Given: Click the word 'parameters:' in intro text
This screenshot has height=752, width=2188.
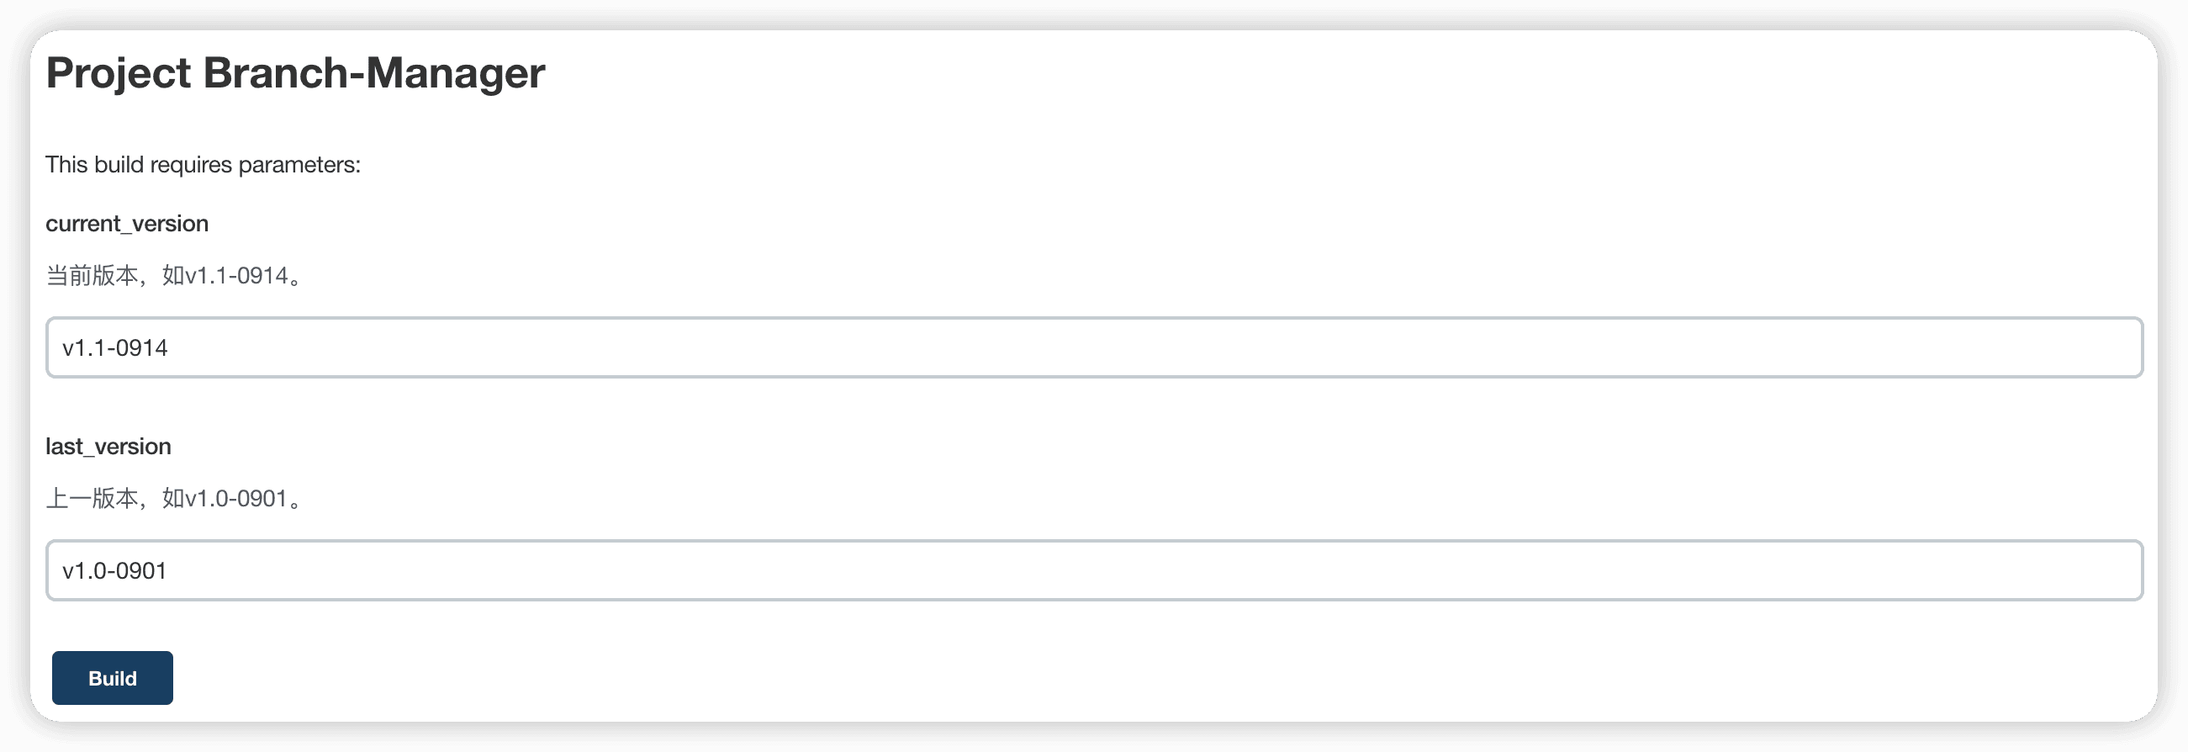Looking at the screenshot, I should click(x=300, y=165).
